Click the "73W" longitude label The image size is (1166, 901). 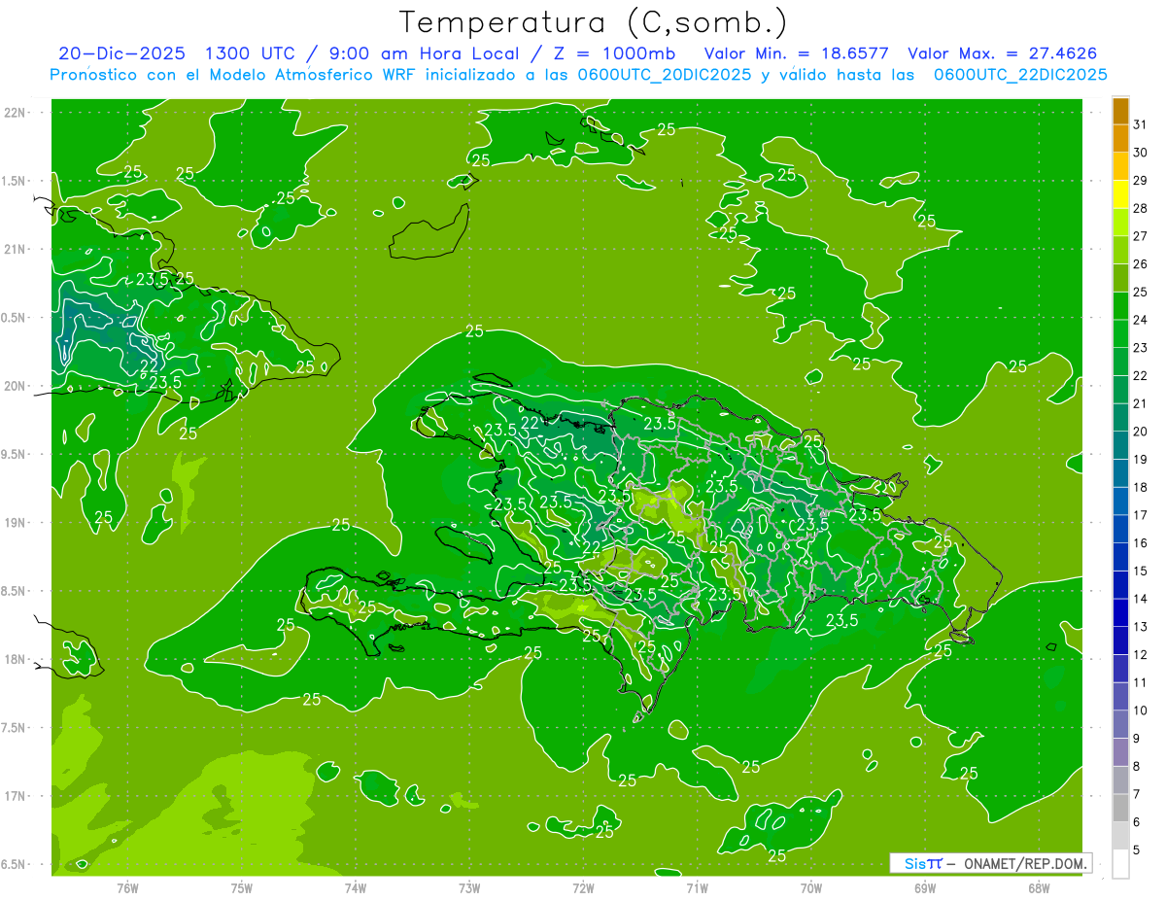(469, 888)
